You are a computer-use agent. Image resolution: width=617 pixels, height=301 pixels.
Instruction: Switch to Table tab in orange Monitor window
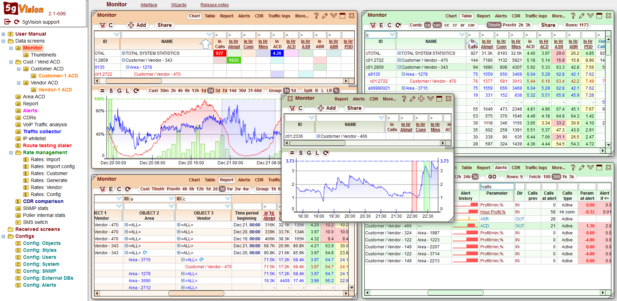pyautogui.click(x=210, y=16)
